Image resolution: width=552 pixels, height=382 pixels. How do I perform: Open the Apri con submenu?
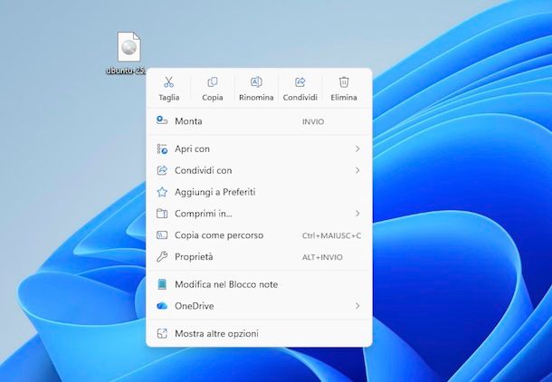(259, 149)
